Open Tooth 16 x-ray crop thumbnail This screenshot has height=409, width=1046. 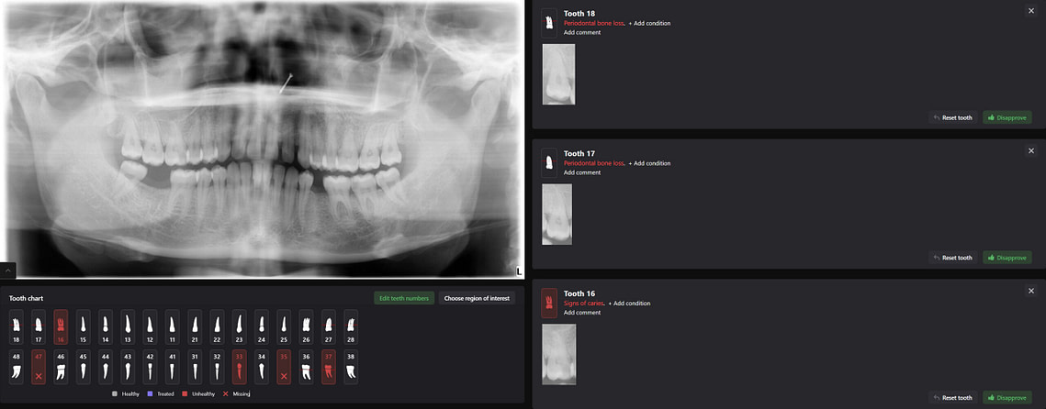[559, 354]
